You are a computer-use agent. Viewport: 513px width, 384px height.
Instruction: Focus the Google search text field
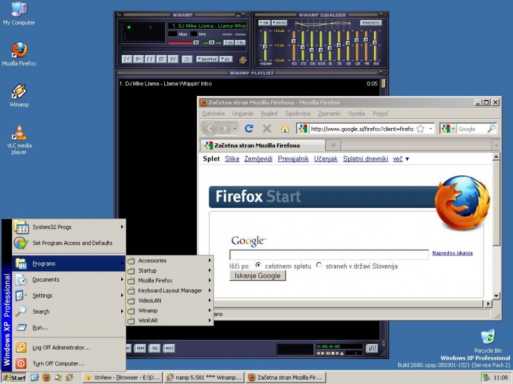coord(329,255)
